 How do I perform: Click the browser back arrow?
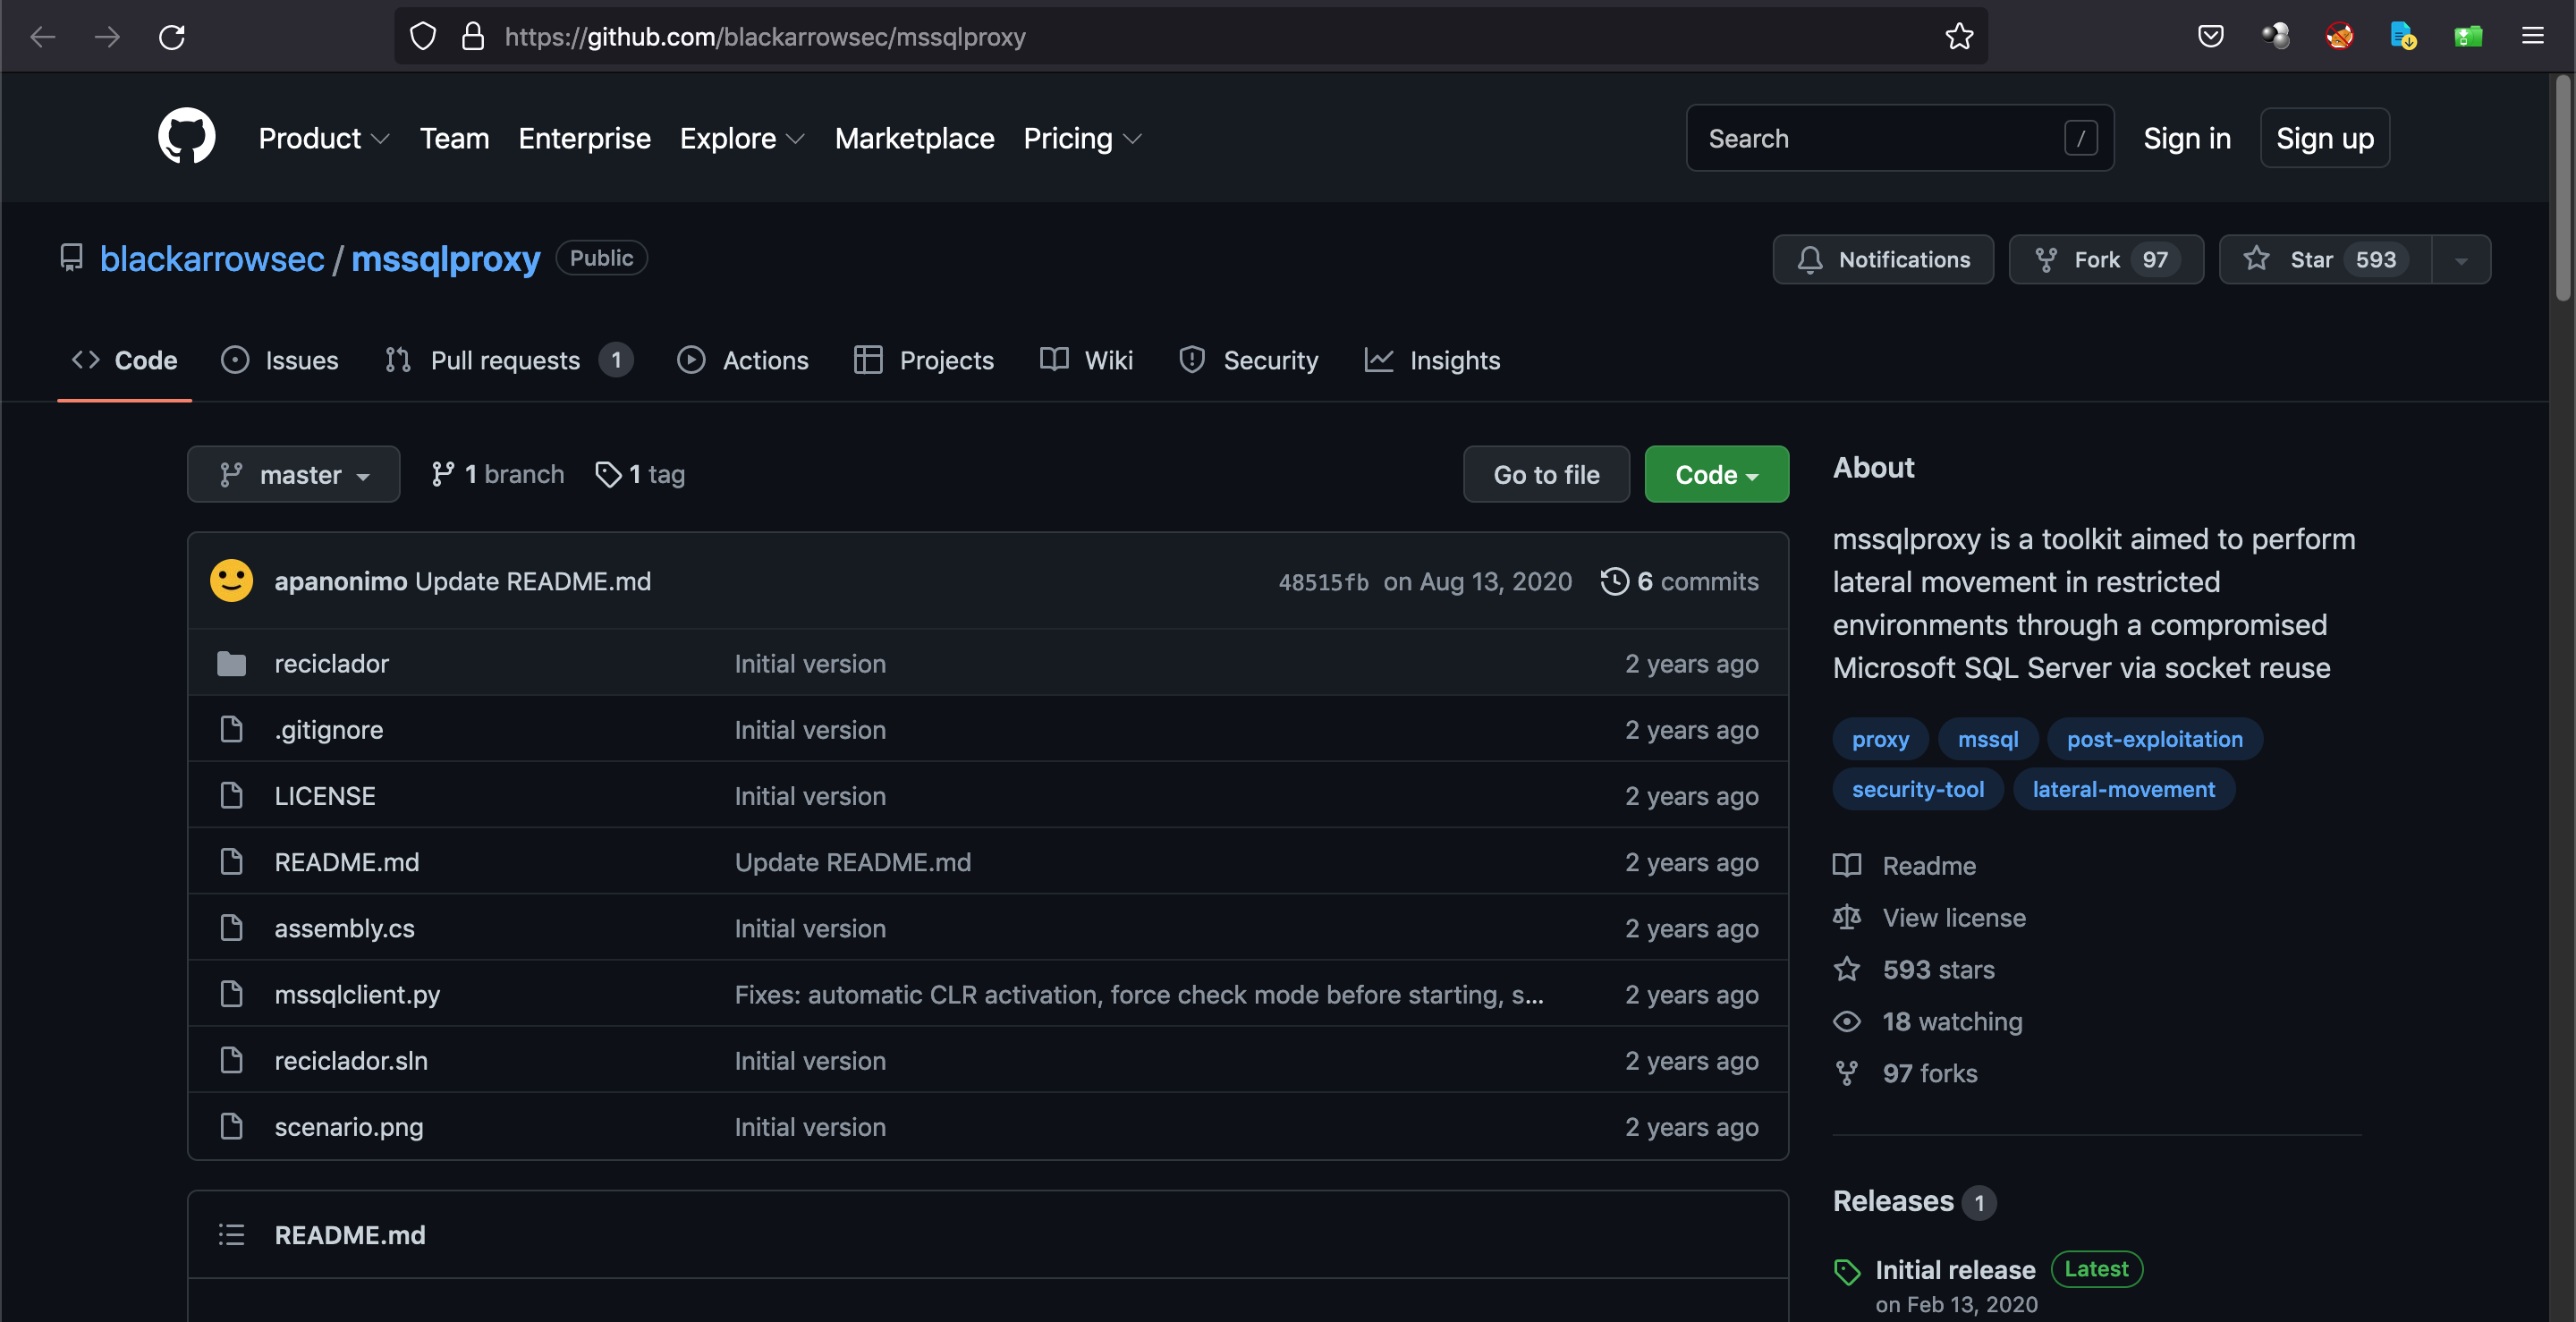pyautogui.click(x=43, y=37)
